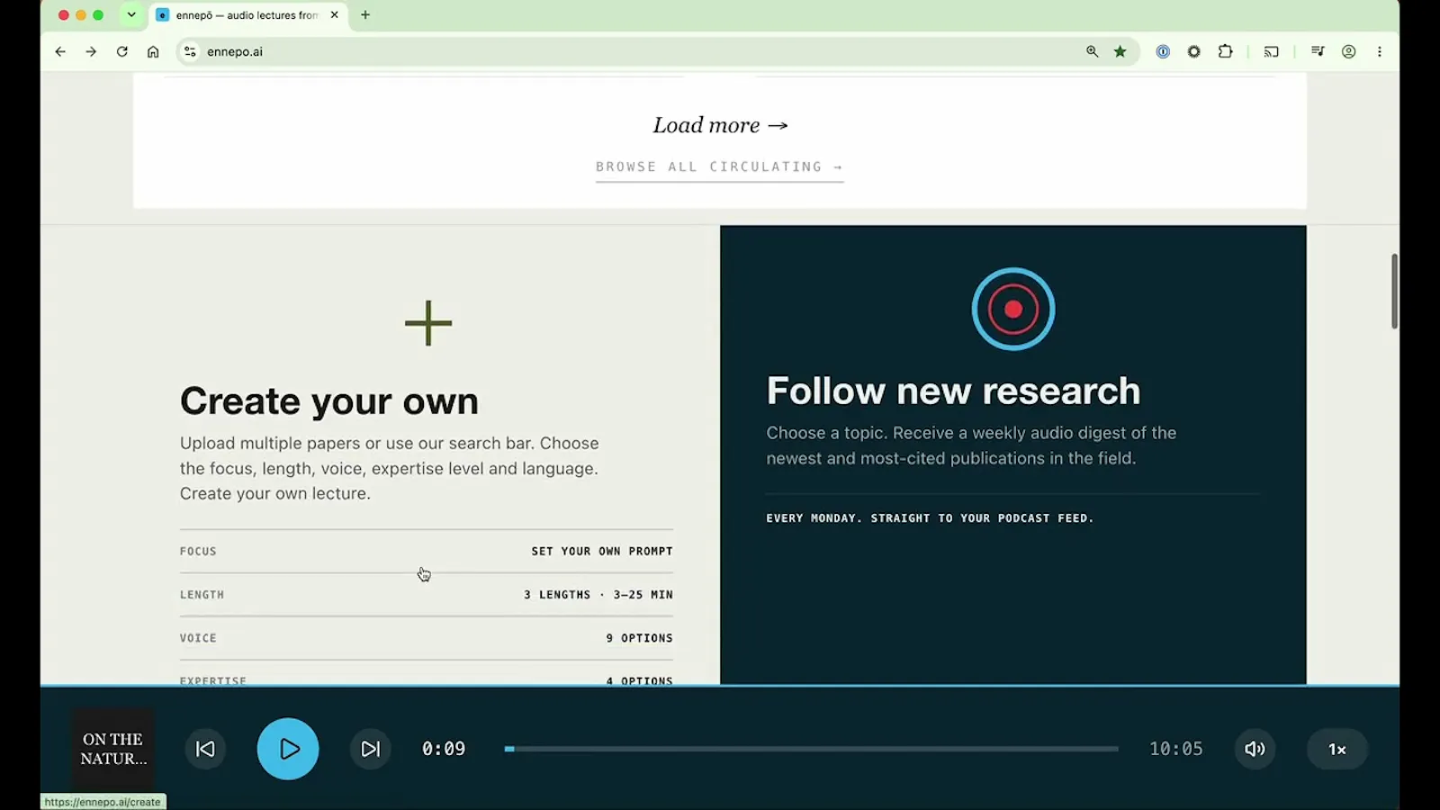Mute audio with the speaker icon
This screenshot has width=1440, height=810.
[1255, 749]
